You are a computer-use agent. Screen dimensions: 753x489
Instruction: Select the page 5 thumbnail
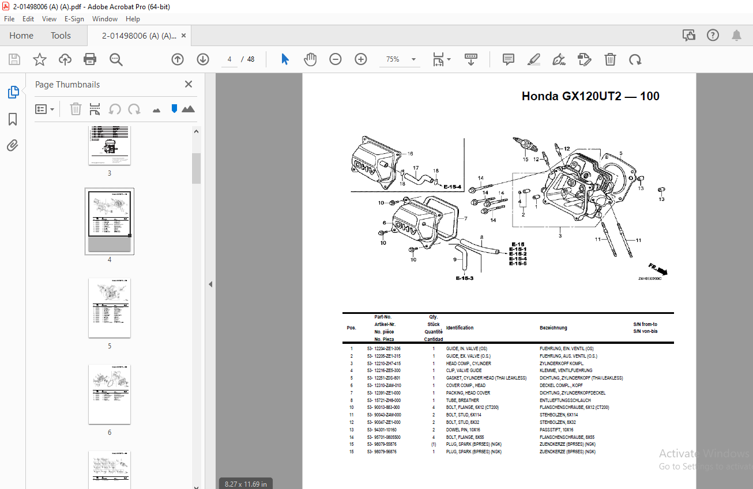point(110,308)
